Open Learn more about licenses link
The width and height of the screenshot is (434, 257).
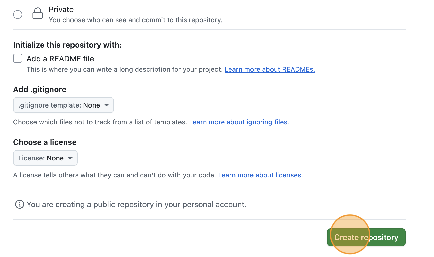(261, 175)
